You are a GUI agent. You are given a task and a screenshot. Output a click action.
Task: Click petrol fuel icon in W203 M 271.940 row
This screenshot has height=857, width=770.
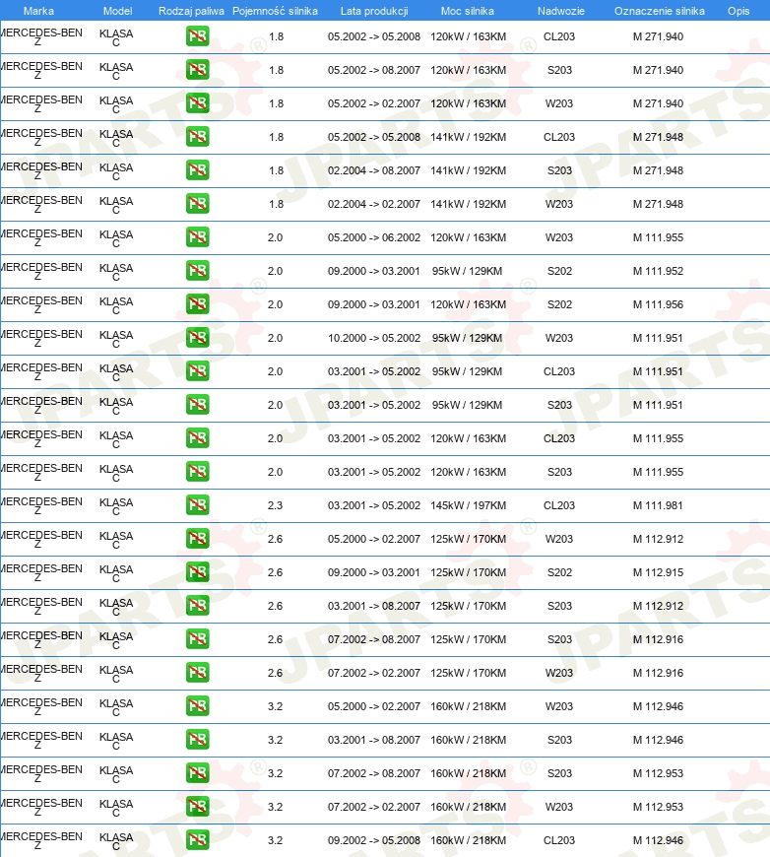pos(197,103)
